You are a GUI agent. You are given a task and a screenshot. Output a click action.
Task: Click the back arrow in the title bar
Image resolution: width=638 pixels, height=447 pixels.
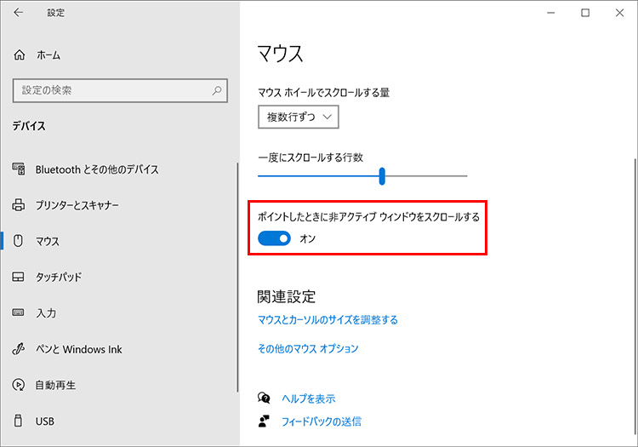tap(19, 13)
